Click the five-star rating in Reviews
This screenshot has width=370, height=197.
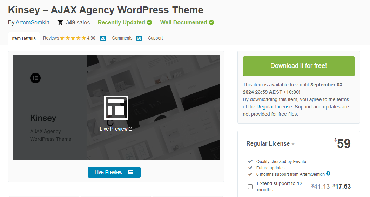coord(73,38)
